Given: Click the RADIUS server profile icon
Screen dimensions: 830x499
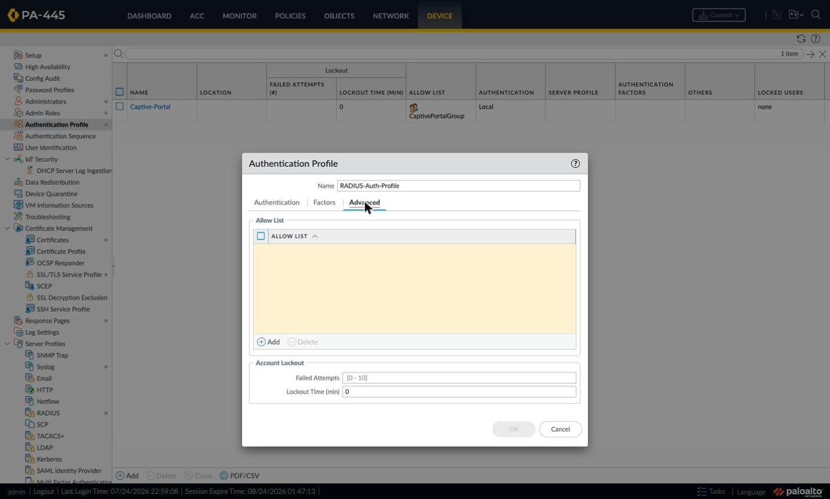Looking at the screenshot, I should [x=30, y=413].
